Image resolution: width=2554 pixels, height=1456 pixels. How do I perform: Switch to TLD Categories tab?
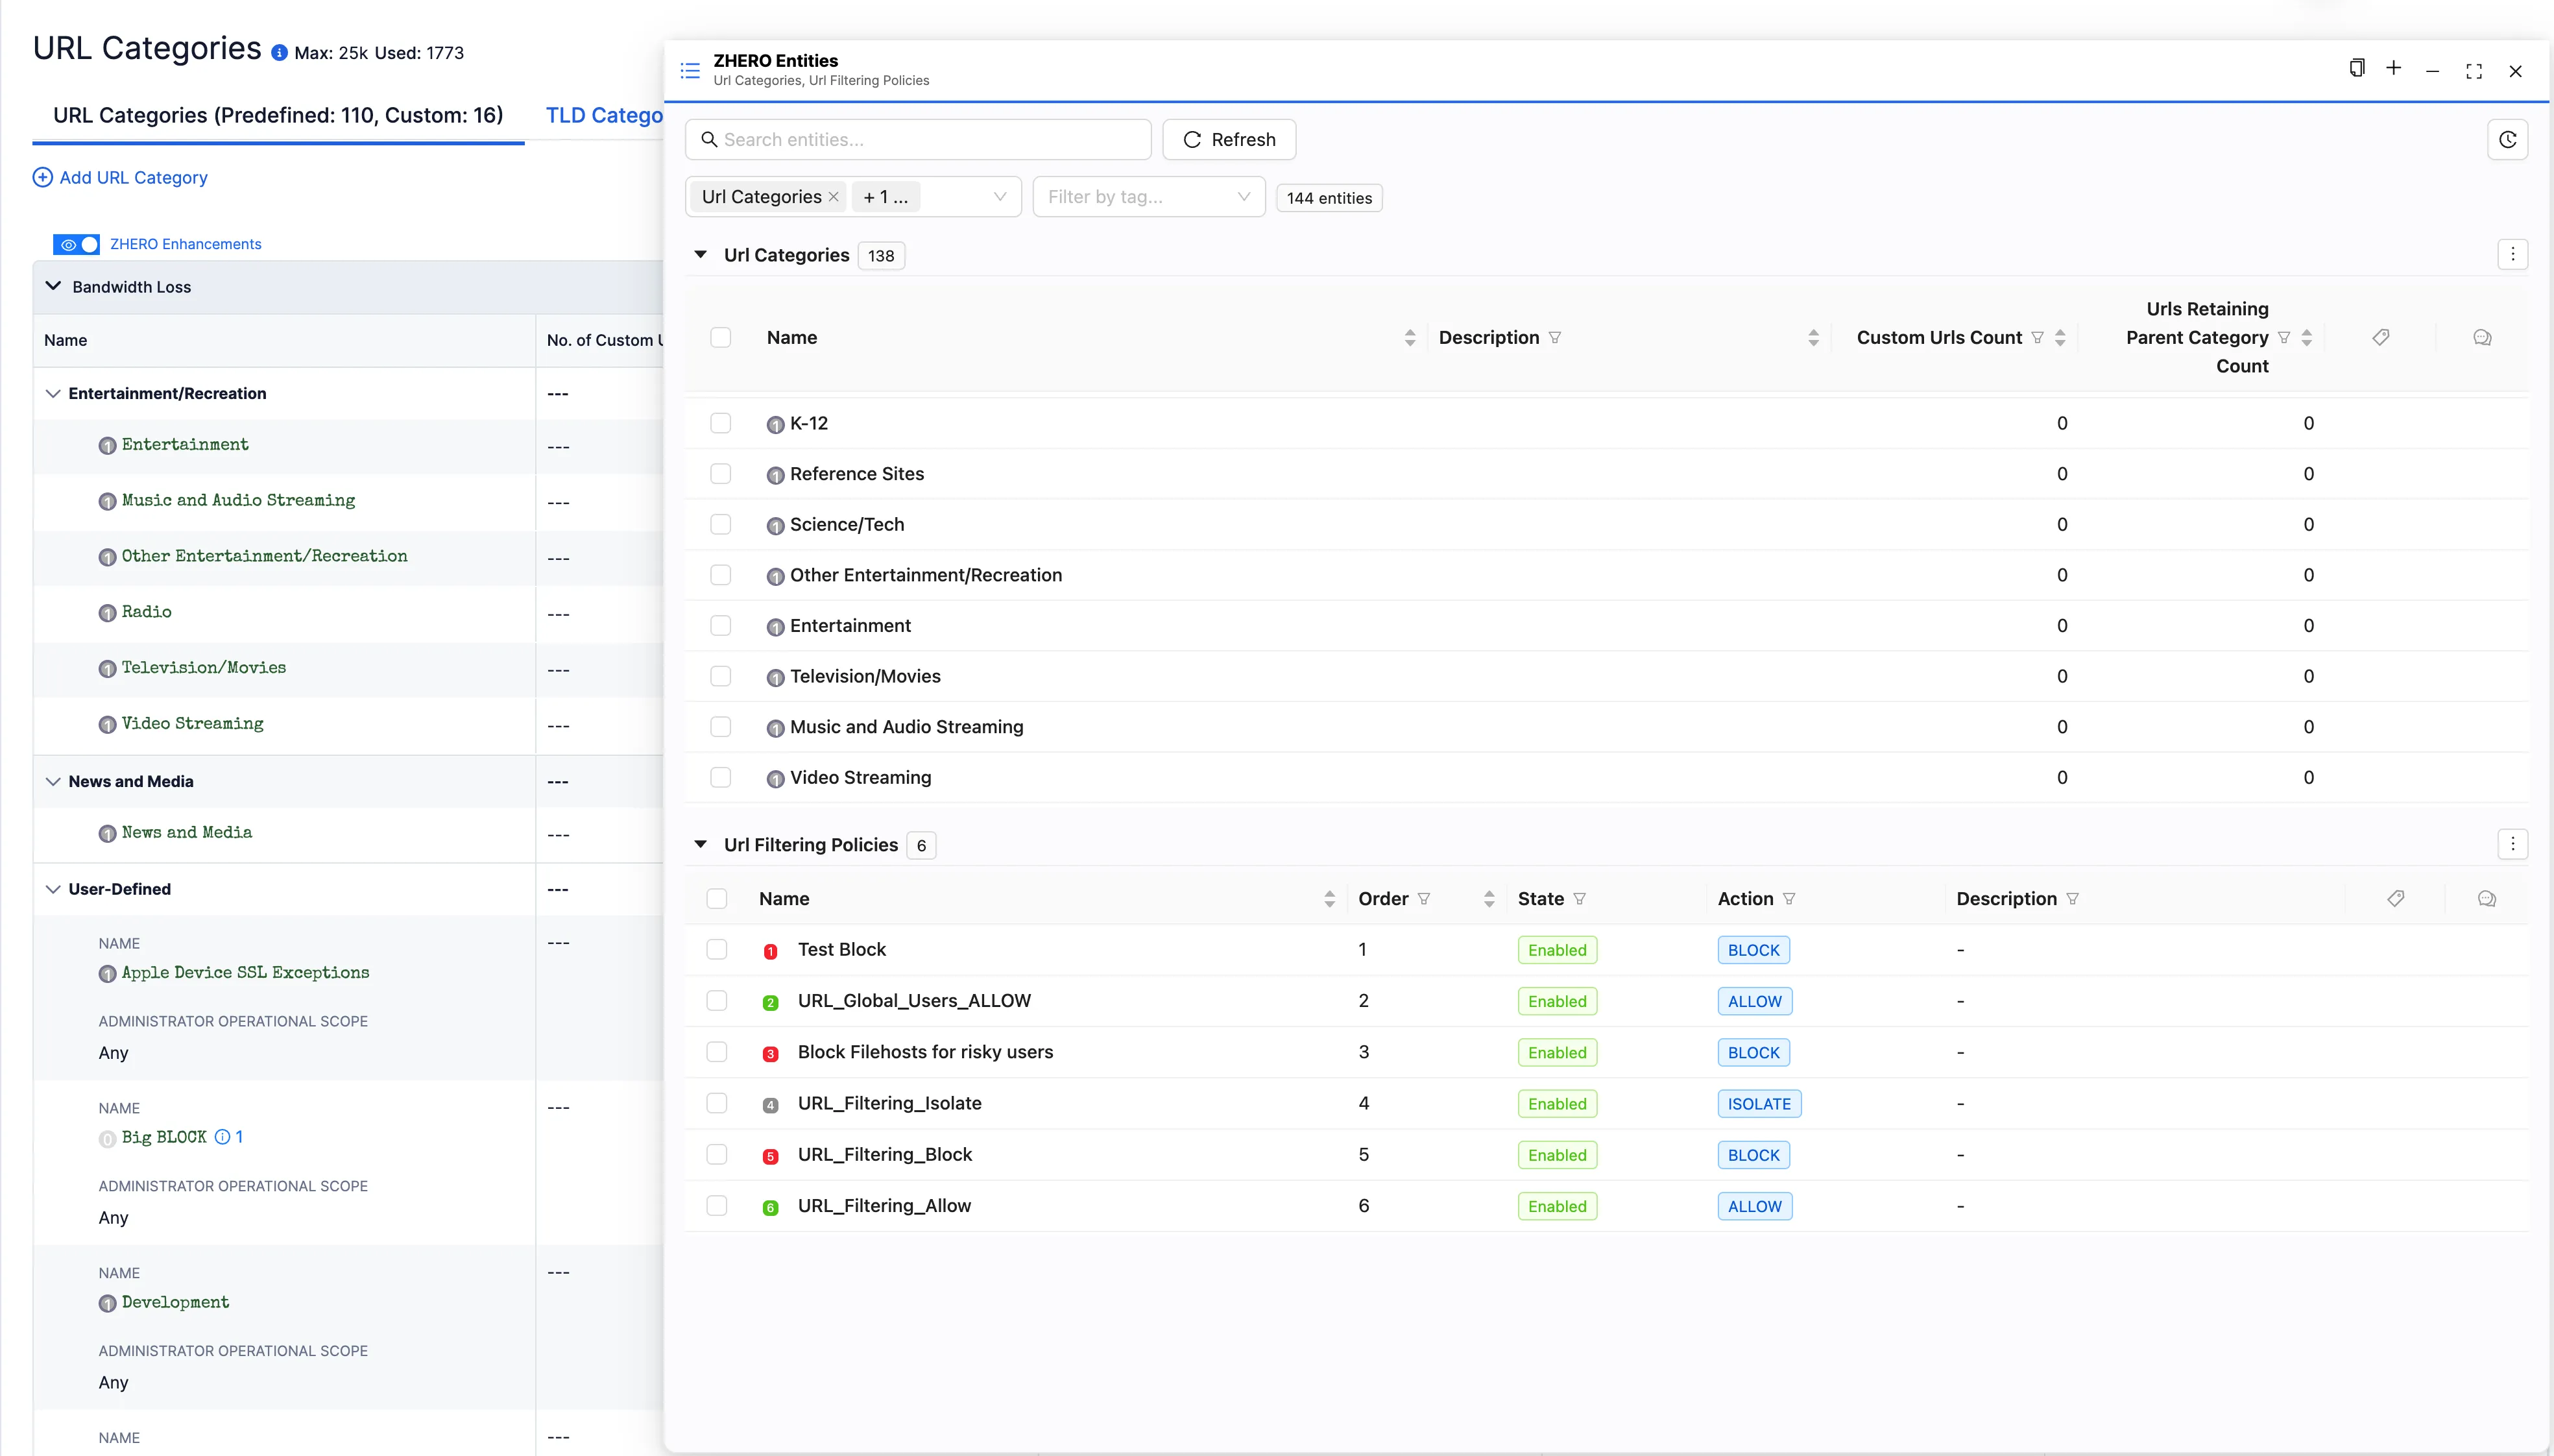[x=604, y=115]
